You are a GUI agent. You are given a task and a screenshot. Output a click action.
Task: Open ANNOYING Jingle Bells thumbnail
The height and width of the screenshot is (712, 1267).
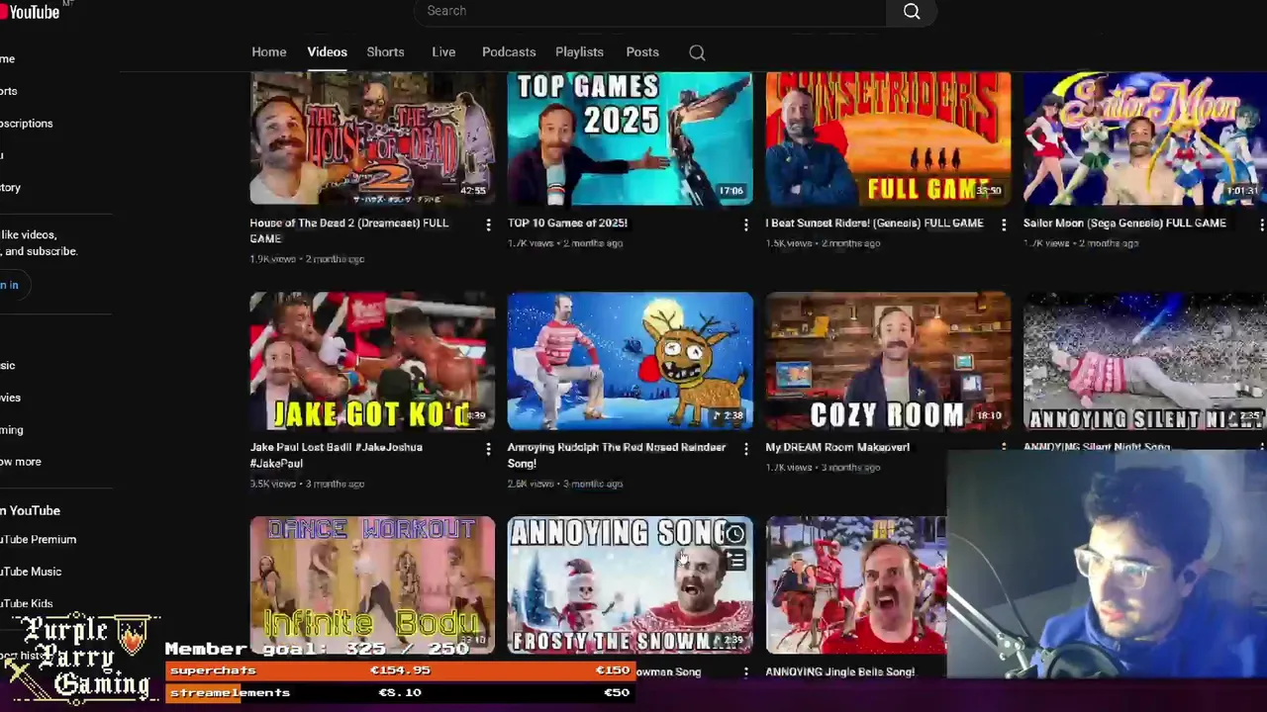[x=856, y=585]
